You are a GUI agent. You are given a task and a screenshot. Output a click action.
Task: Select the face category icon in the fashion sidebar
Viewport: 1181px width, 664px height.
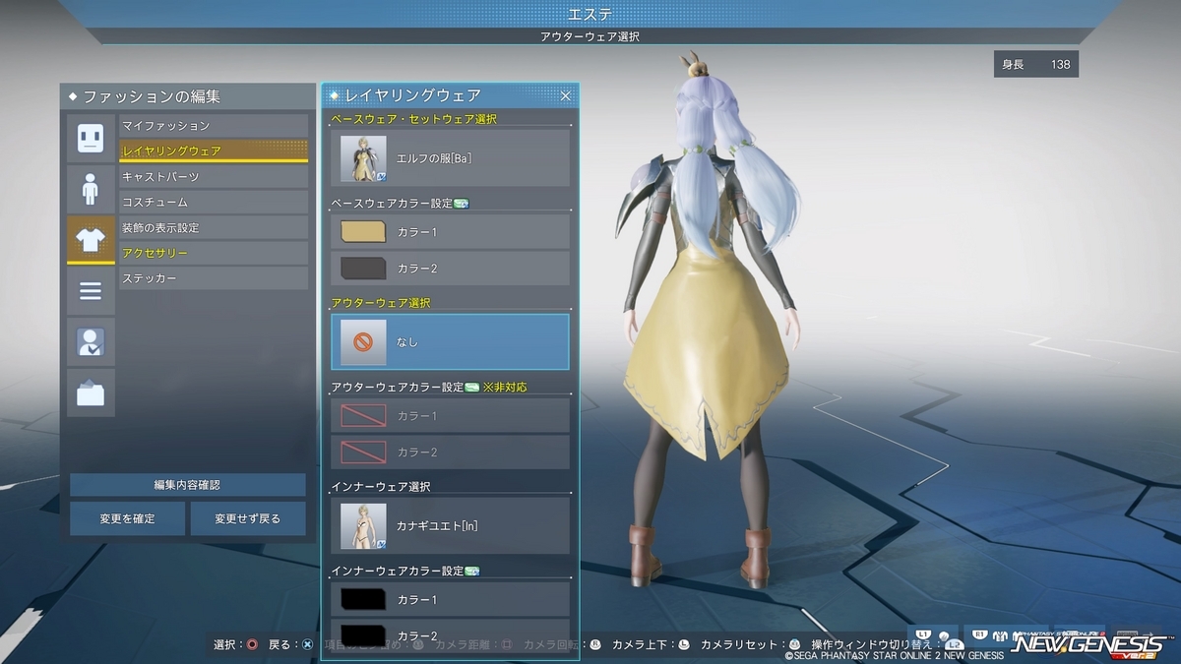[x=91, y=138]
